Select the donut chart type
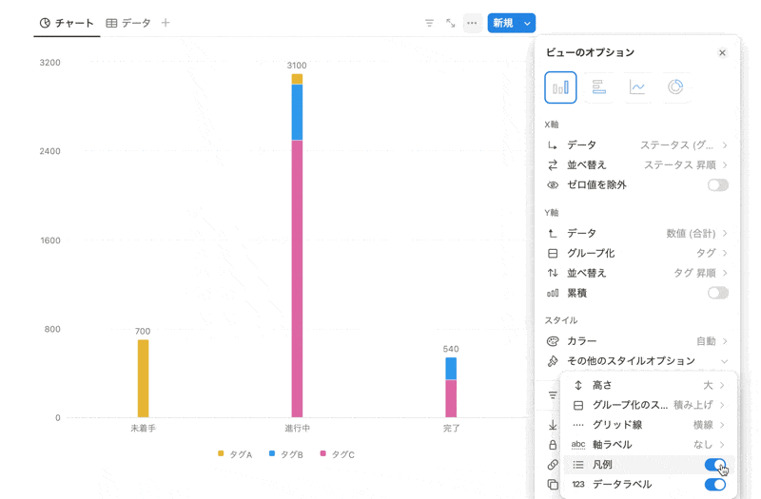This screenshot has width=761, height=499. coord(675,87)
